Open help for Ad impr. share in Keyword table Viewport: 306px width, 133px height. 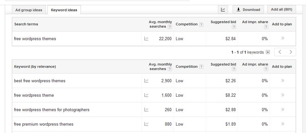(x=266, y=69)
